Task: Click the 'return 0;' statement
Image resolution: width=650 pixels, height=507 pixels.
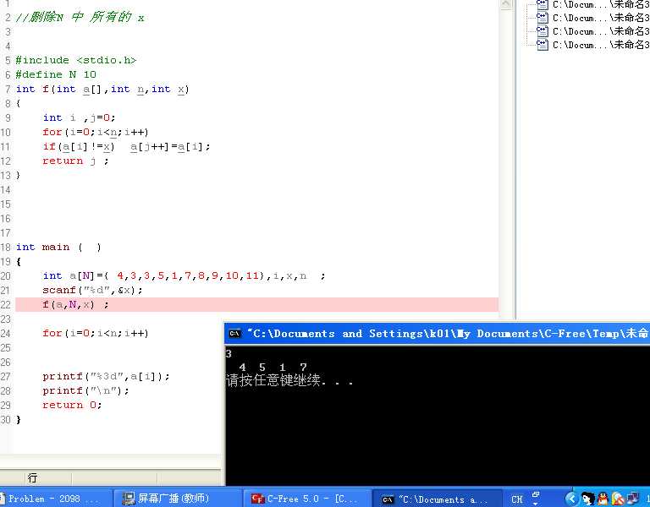Action: pyautogui.click(x=72, y=405)
